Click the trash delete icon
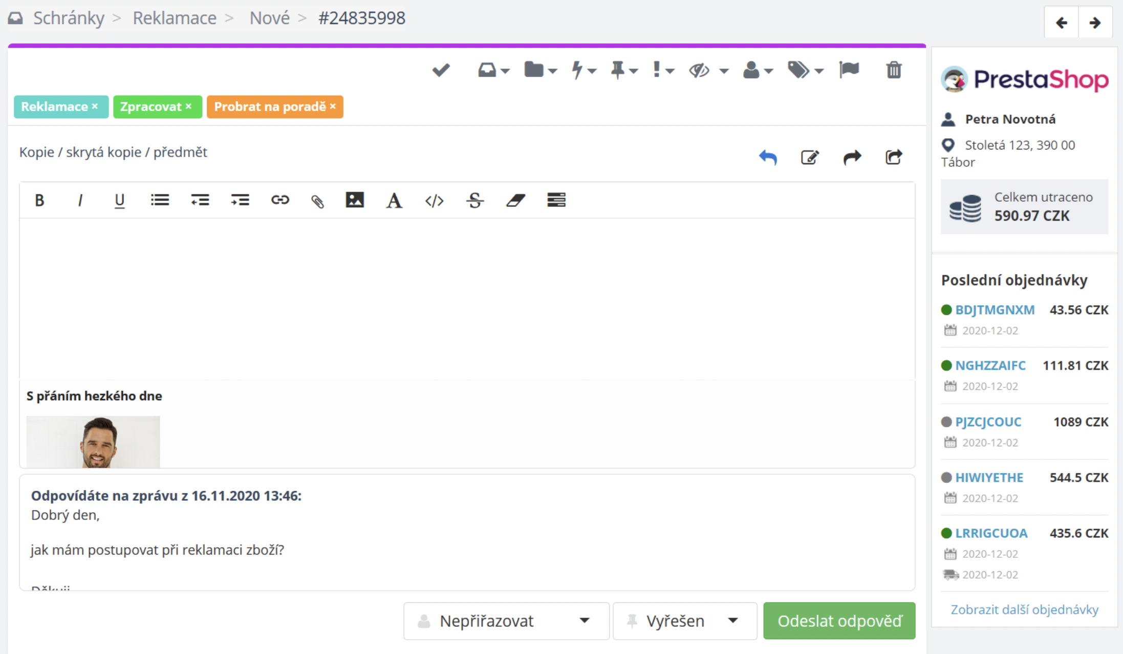 click(x=894, y=70)
